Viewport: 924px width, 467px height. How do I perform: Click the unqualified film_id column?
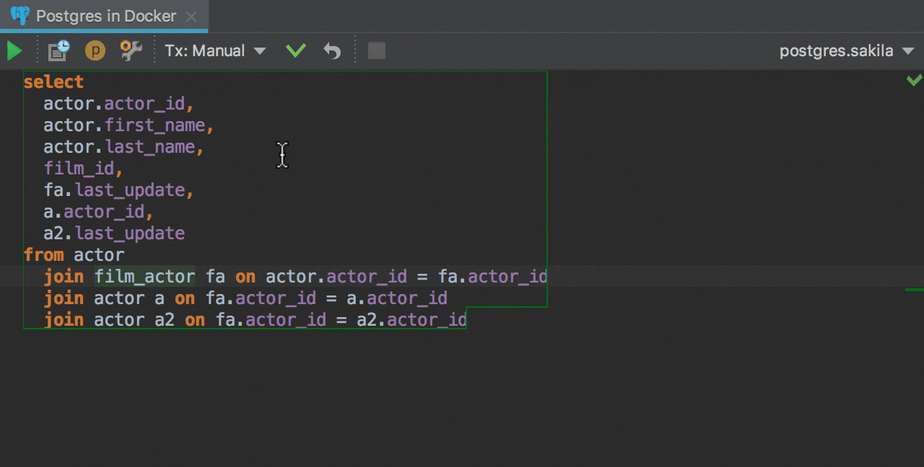[x=79, y=169]
